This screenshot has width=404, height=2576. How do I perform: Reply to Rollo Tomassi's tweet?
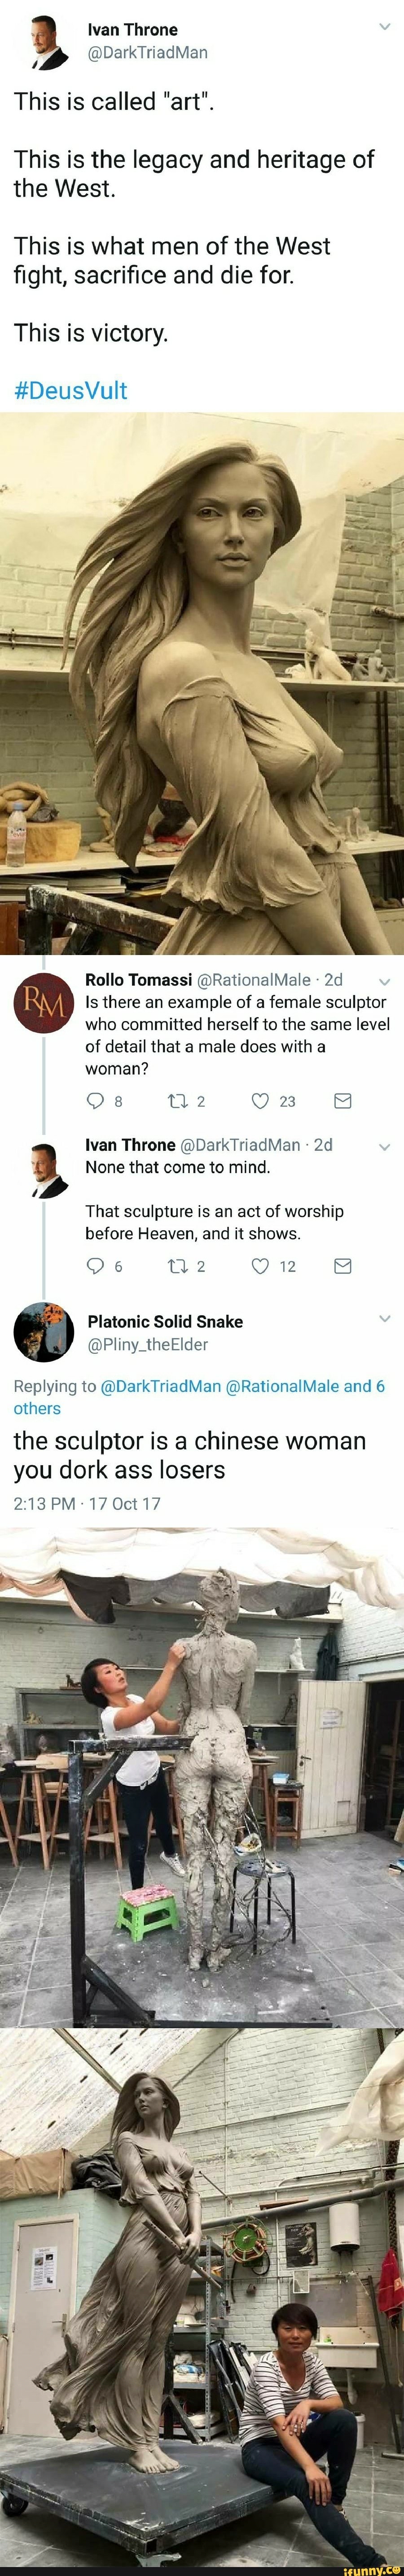point(96,1101)
